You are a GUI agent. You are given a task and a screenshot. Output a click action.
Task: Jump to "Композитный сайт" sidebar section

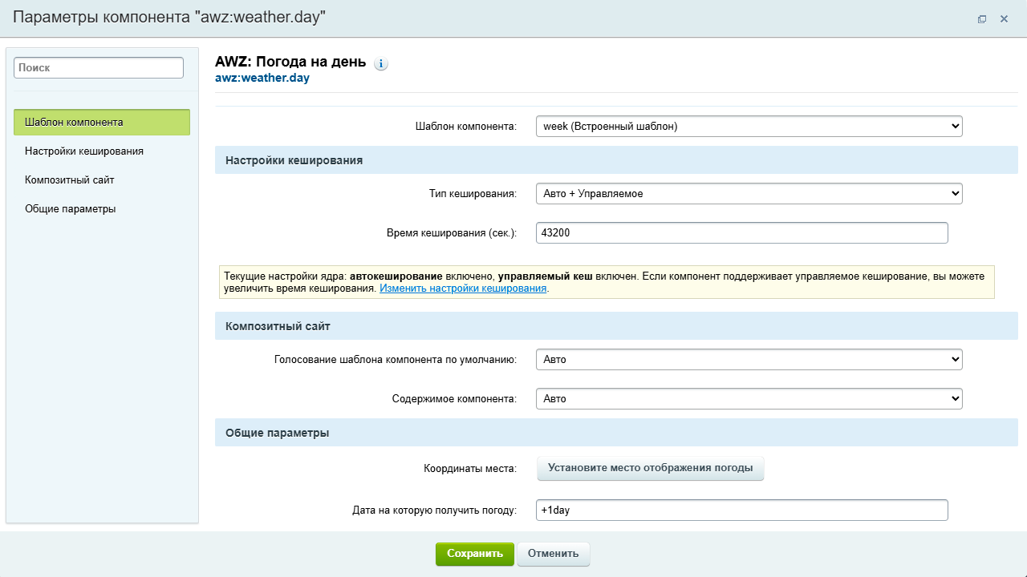[x=70, y=180]
